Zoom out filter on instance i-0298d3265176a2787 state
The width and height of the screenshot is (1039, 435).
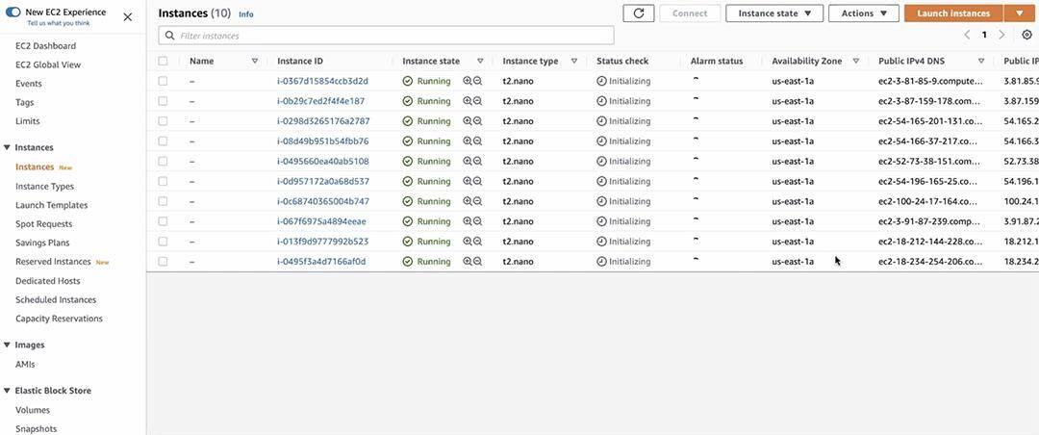477,121
